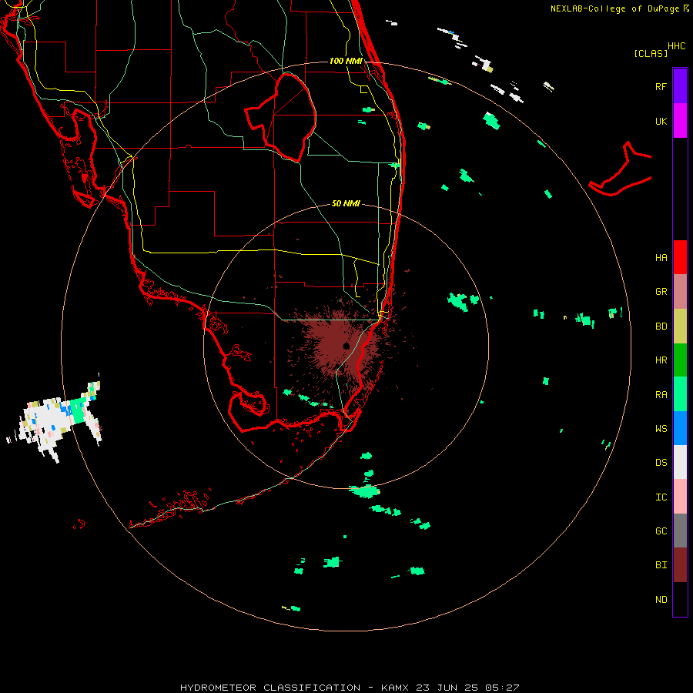
Task: Select the GR pink-brown legend swatch
Action: coord(680,292)
